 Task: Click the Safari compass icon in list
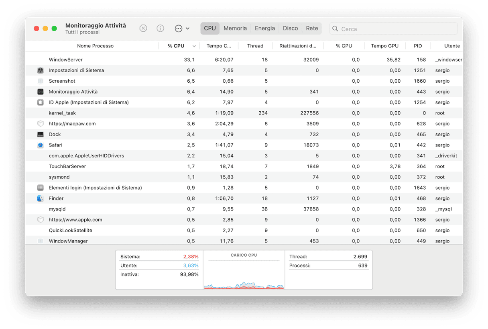point(41,145)
